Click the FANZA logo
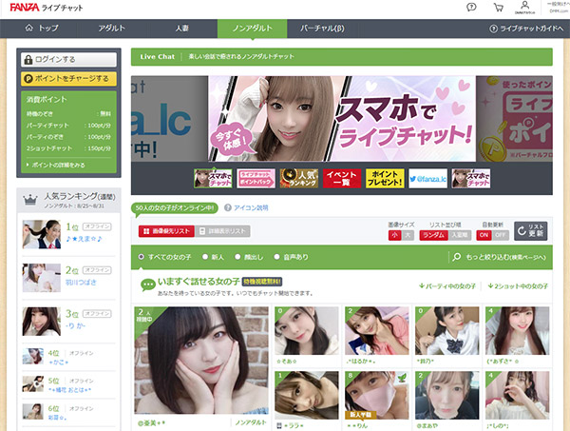Image resolution: width=570 pixels, height=431 pixels. (24, 8)
